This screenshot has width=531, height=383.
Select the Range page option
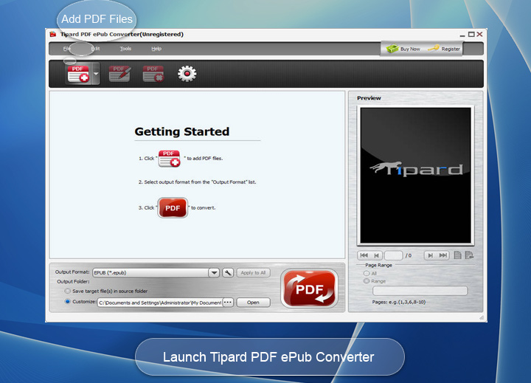click(x=367, y=281)
